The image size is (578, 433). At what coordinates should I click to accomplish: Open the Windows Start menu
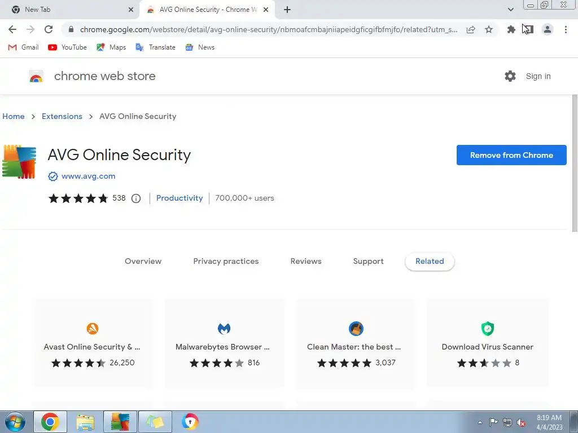(x=15, y=422)
